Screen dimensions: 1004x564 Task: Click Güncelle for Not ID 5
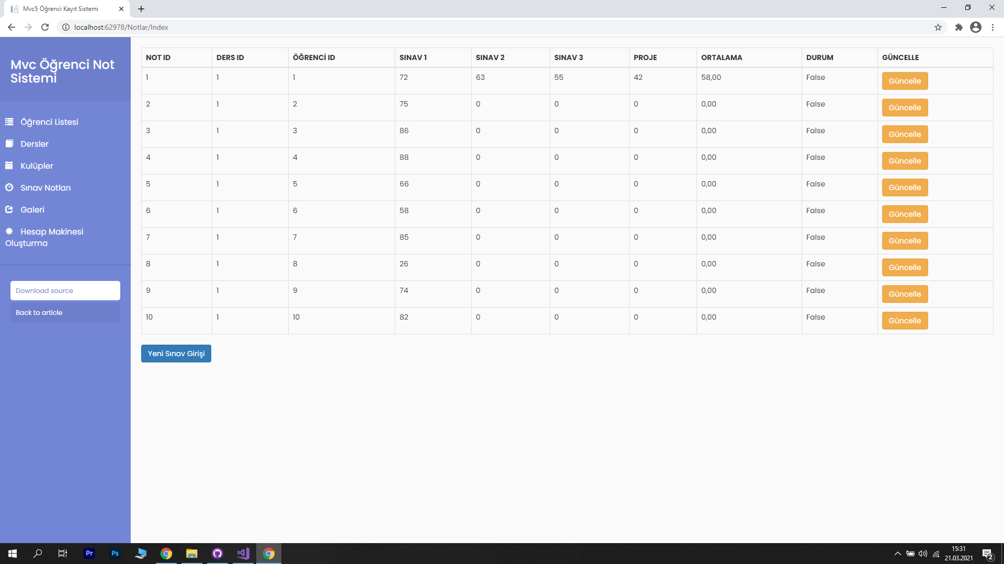(x=905, y=187)
